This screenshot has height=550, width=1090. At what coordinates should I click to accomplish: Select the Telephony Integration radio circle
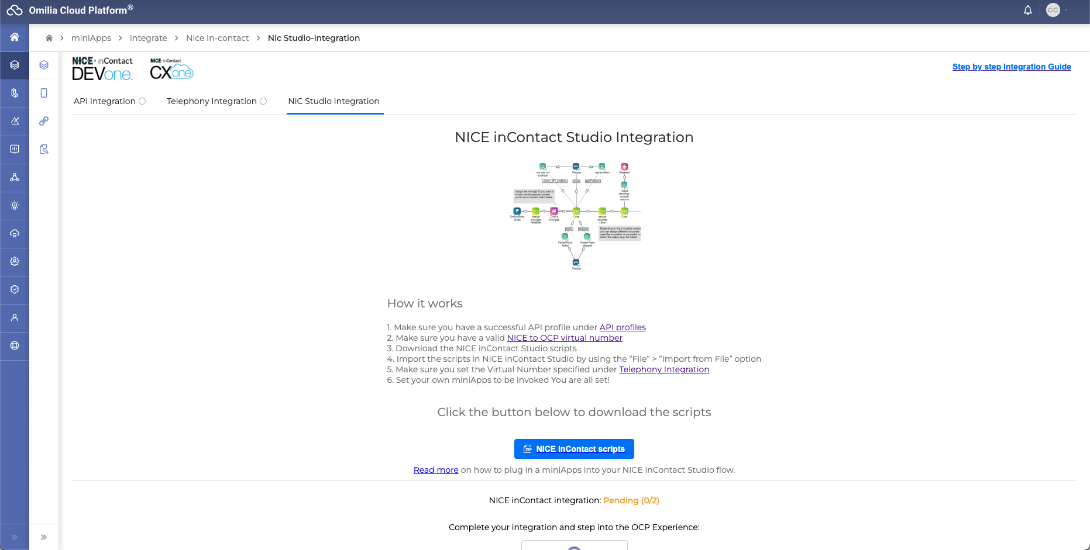(263, 101)
